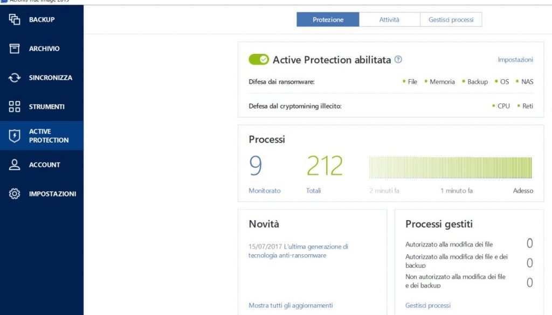Screen dimensions: 552x315
Task: Click the Backup icon in sidebar
Action: click(x=15, y=19)
